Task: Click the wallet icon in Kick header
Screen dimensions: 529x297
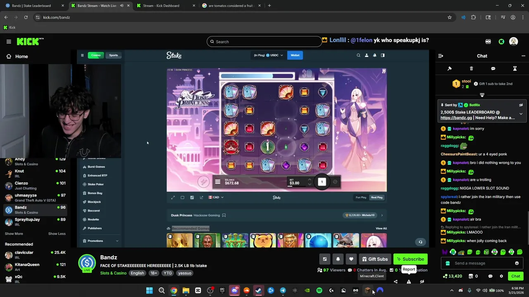Action: tap(488, 42)
